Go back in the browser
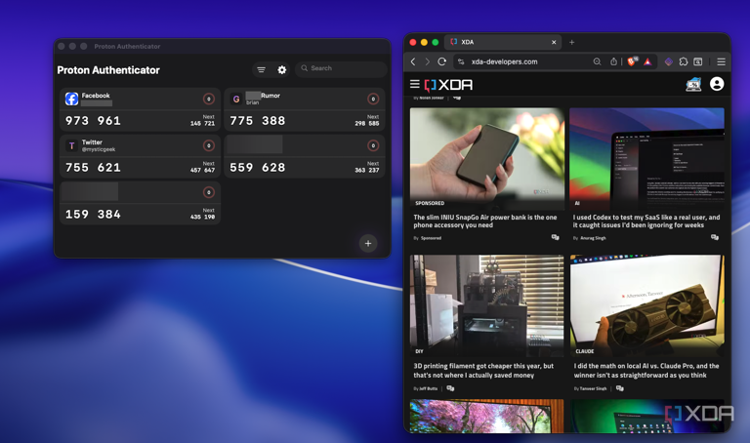Image resolution: width=750 pixels, height=443 pixels. tap(413, 61)
